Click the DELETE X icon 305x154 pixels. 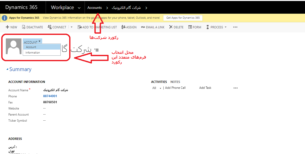tap(171, 27)
